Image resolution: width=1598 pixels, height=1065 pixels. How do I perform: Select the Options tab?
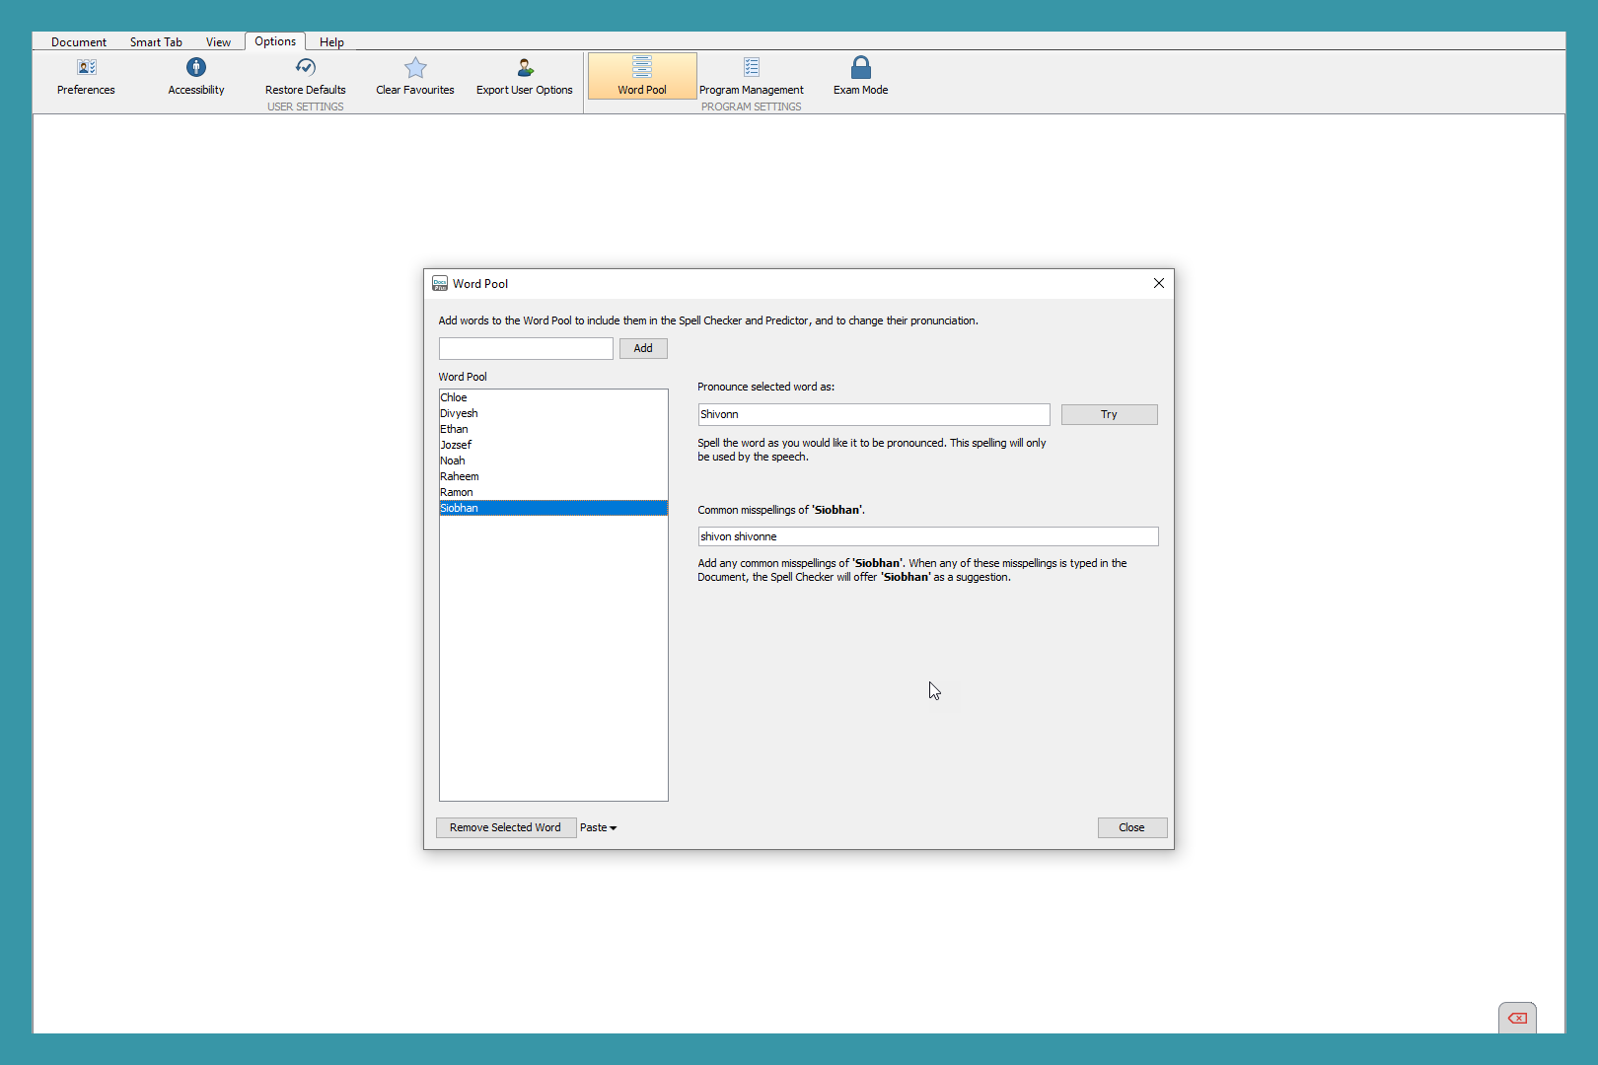click(x=275, y=41)
